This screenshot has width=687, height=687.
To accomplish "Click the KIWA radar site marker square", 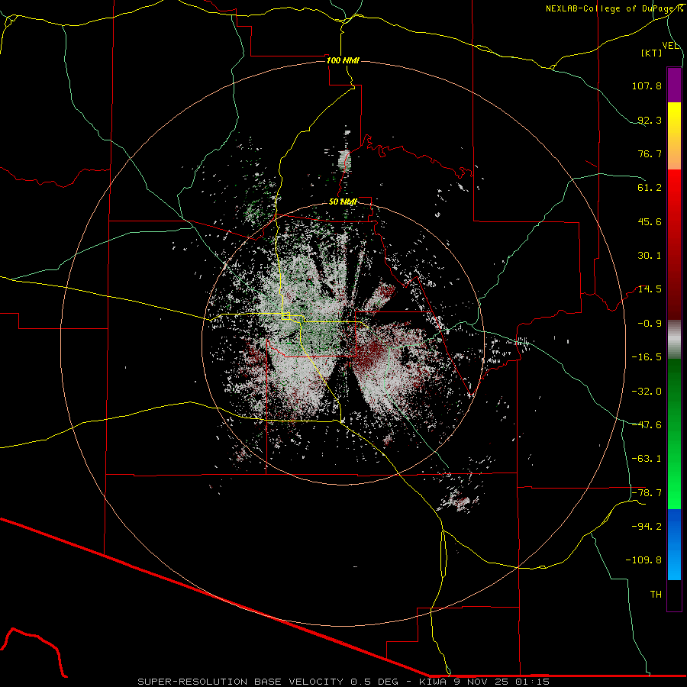I will click(286, 316).
